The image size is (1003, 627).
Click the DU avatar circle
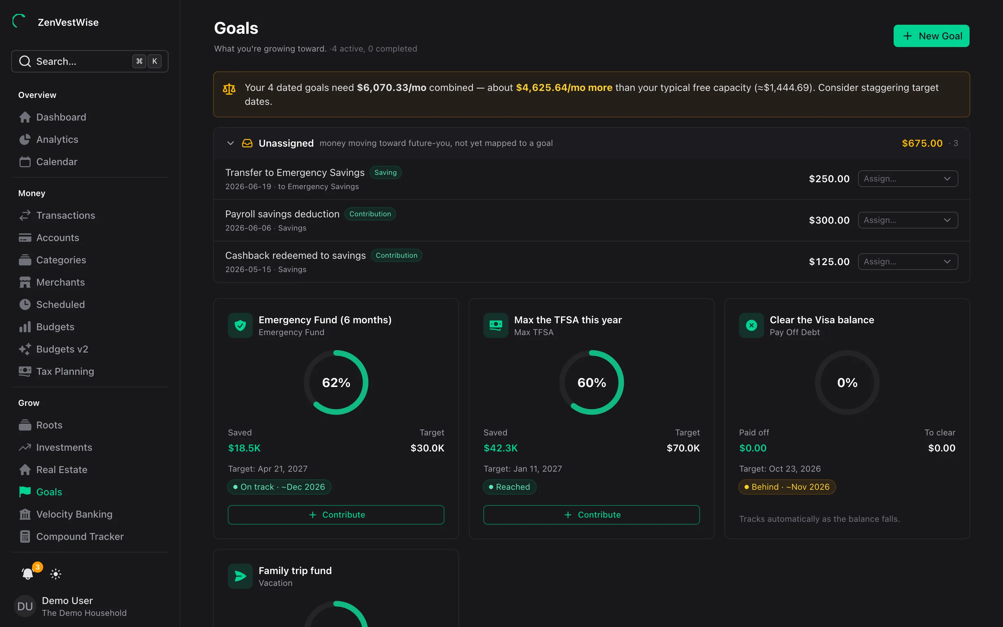tap(25, 606)
